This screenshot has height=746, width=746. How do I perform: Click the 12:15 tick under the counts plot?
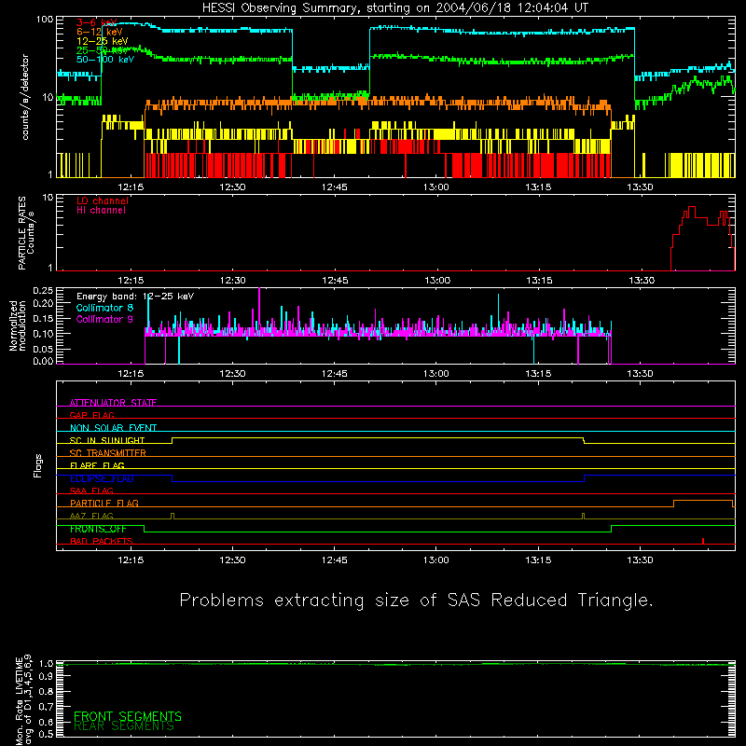point(131,187)
